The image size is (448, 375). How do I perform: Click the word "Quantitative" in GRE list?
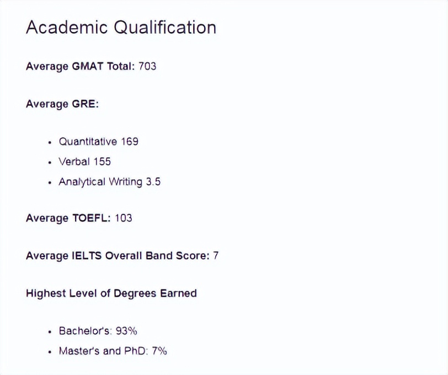(x=88, y=142)
